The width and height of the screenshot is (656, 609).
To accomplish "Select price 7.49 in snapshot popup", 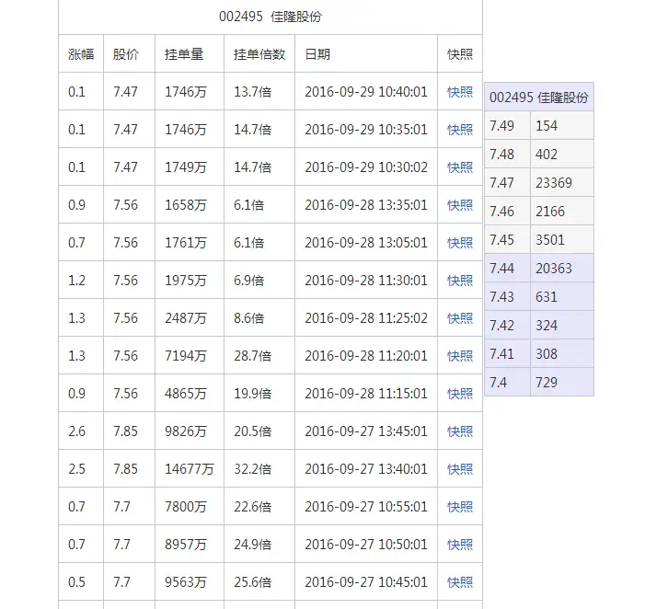I will 508,125.
